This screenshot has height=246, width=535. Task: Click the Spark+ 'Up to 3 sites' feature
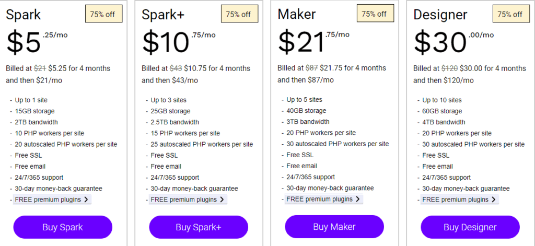click(169, 100)
